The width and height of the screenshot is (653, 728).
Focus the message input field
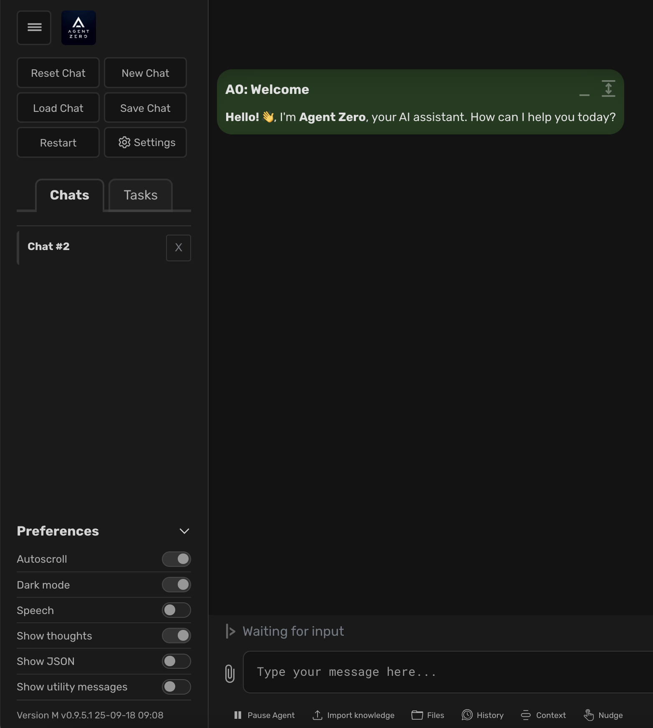[x=448, y=672]
